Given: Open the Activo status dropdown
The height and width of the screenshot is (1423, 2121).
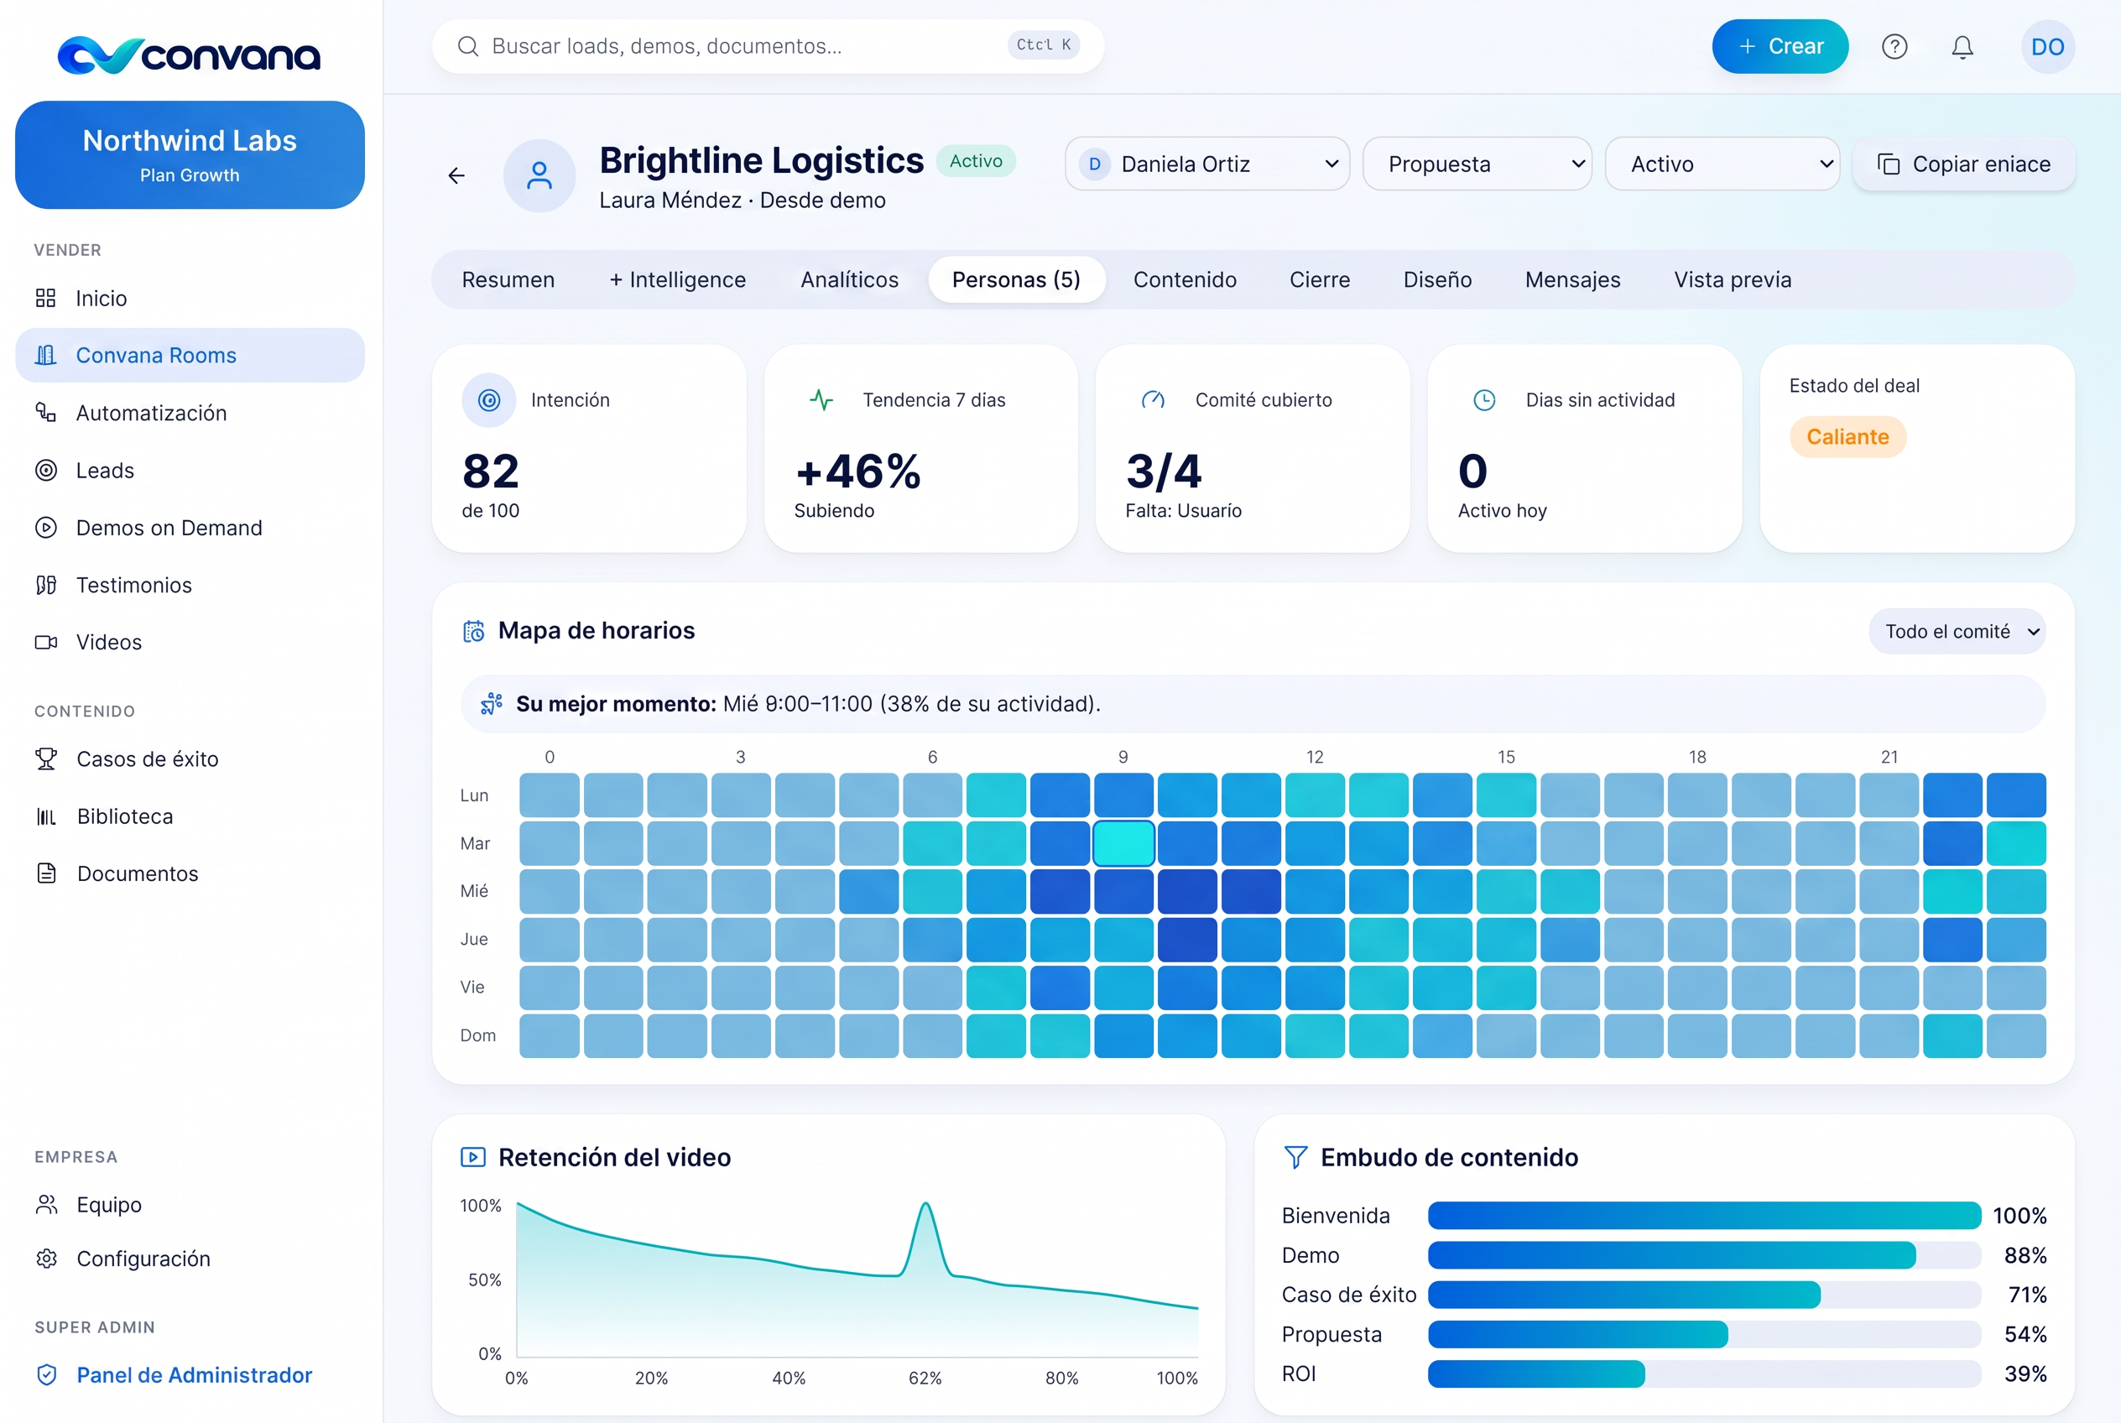Looking at the screenshot, I should [x=1722, y=164].
